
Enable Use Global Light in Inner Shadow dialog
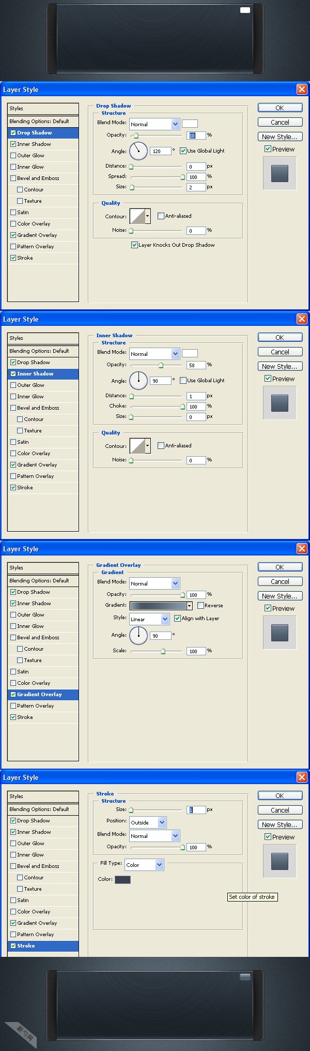(183, 380)
